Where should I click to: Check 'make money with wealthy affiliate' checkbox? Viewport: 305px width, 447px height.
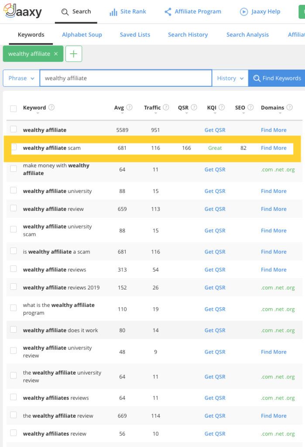pos(14,168)
